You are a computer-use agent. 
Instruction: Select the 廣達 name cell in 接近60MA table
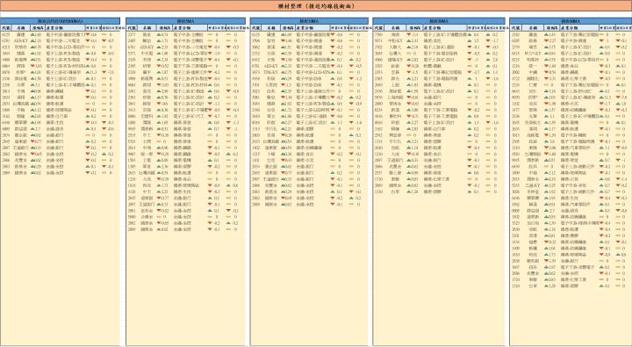pos(533,35)
